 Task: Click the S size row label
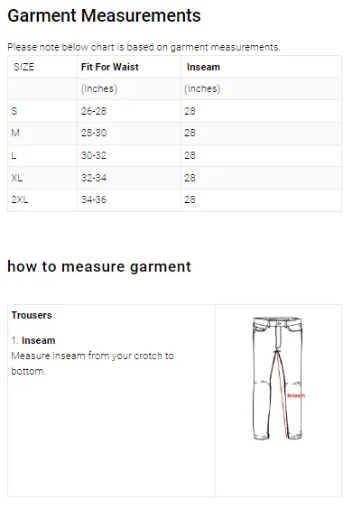pyautogui.click(x=14, y=111)
